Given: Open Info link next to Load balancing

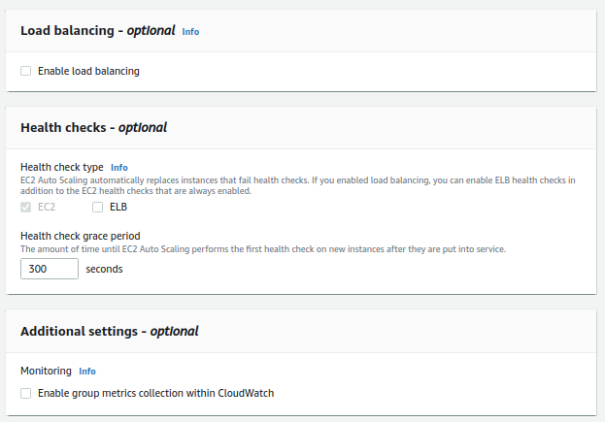Looking at the screenshot, I should tap(190, 32).
